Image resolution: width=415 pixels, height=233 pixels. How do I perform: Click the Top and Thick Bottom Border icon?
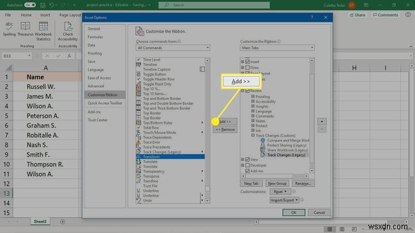pos(139,109)
